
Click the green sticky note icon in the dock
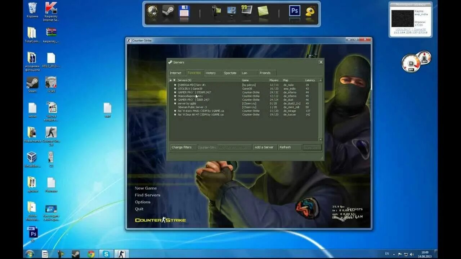[x=263, y=11]
